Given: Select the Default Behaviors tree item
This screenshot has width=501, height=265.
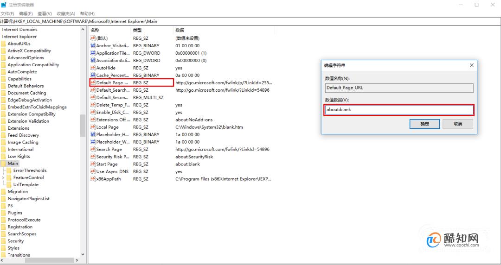Looking at the screenshot, I should coord(26,86).
